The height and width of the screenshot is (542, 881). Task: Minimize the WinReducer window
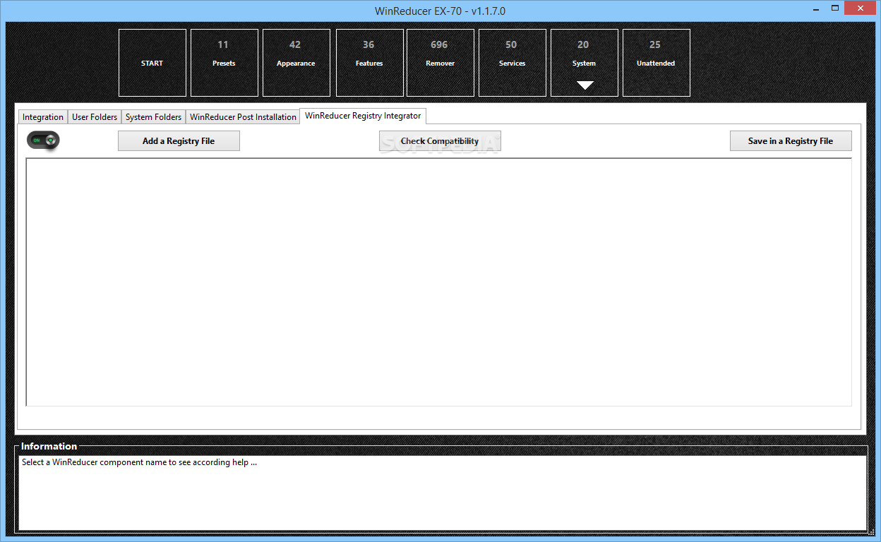click(x=815, y=8)
